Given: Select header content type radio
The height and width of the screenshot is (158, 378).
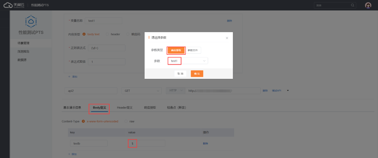Looking at the screenshot, I should [107, 34].
